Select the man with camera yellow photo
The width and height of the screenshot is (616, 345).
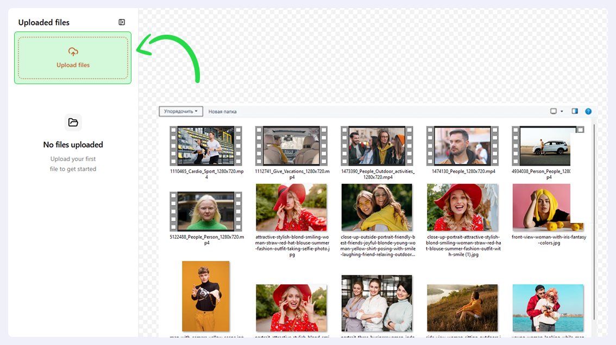click(x=206, y=296)
